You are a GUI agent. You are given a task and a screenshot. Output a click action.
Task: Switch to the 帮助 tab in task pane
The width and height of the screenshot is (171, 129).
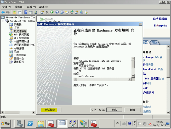154,42
